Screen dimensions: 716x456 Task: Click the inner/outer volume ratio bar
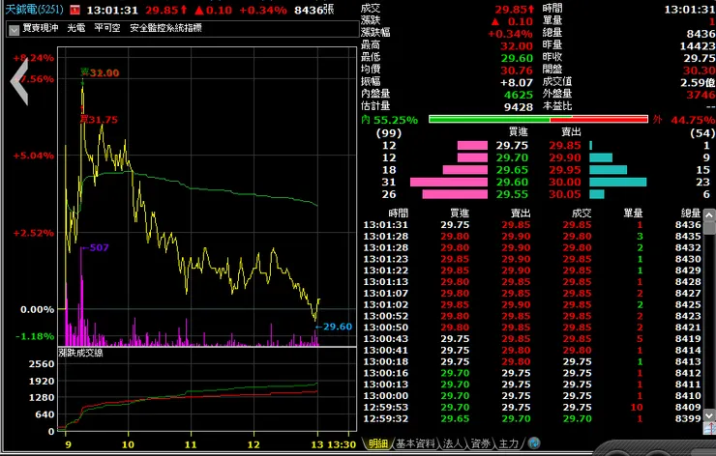pyautogui.click(x=538, y=120)
